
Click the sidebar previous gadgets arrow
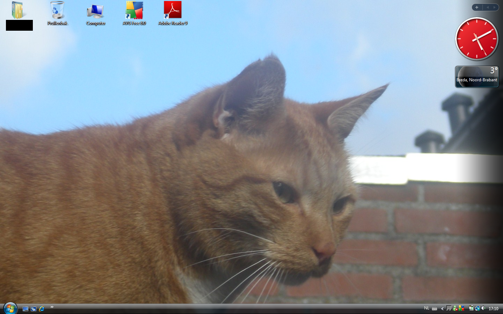[487, 7]
